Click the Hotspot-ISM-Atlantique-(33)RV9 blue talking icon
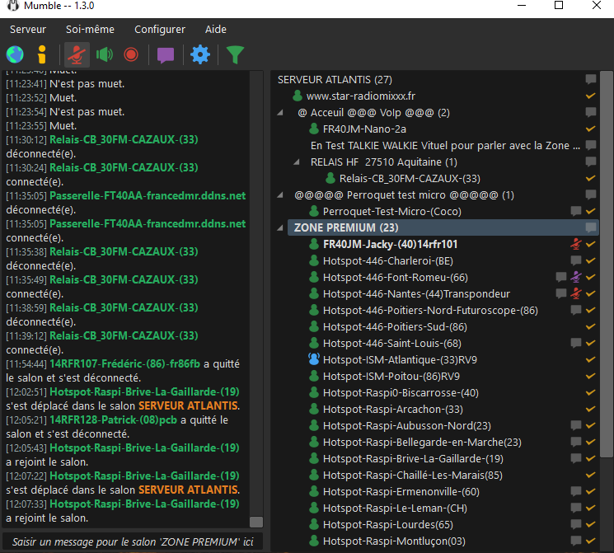The width and height of the screenshot is (614, 553). [x=314, y=359]
